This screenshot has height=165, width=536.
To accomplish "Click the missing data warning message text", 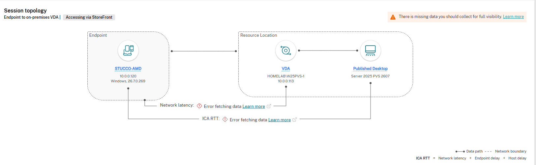I will click(x=451, y=17).
